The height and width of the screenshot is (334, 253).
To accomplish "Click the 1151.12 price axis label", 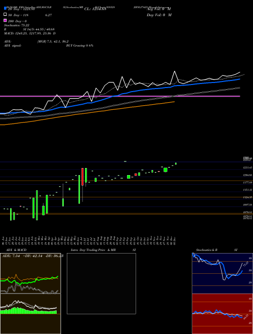I will (247, 190).
